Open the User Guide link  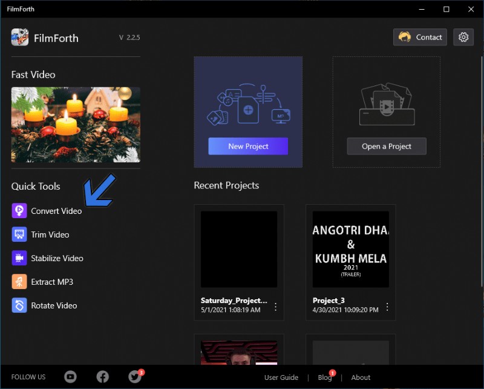pyautogui.click(x=281, y=377)
